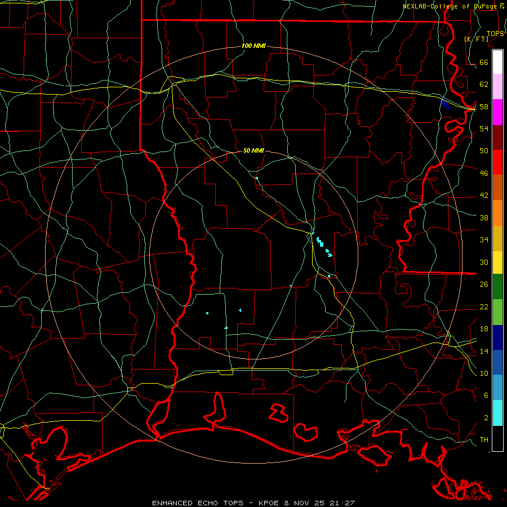Click the medium blue 14 kft swatch
Viewport: 507px width, 507px height.
click(x=497, y=362)
